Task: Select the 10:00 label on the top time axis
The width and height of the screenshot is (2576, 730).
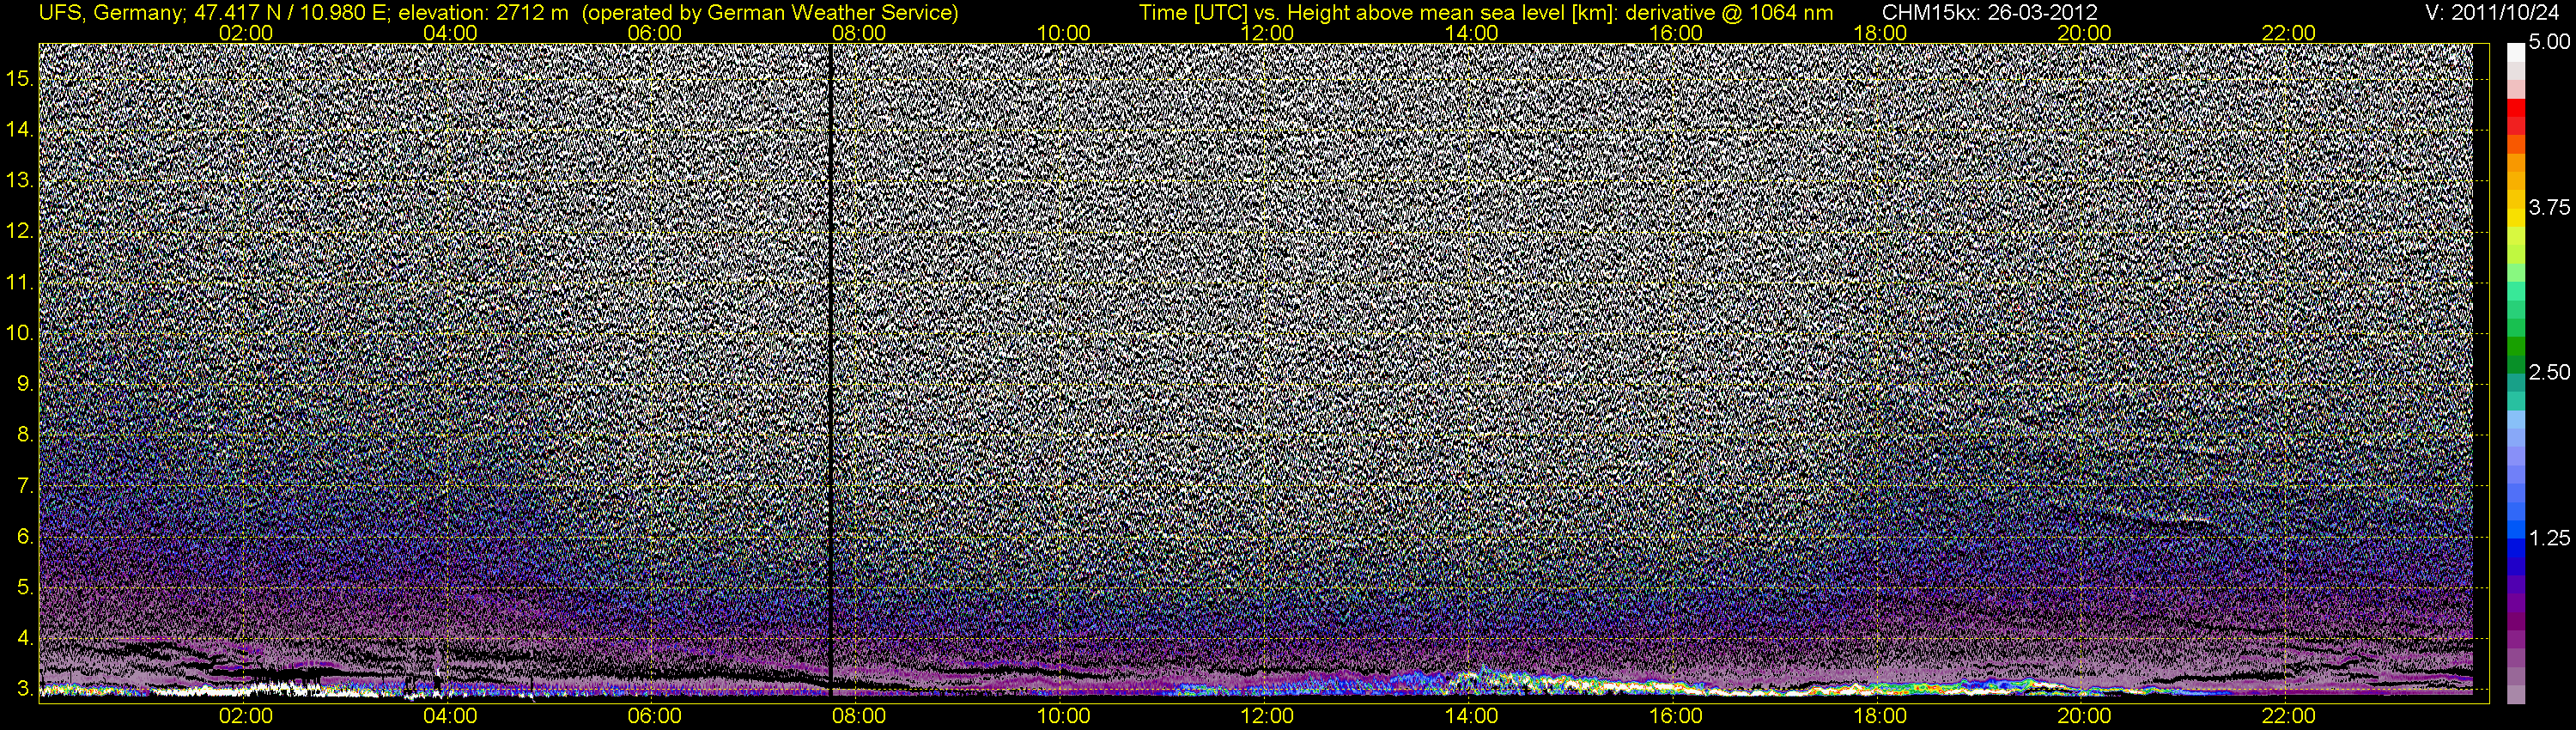Action: coord(1063,33)
